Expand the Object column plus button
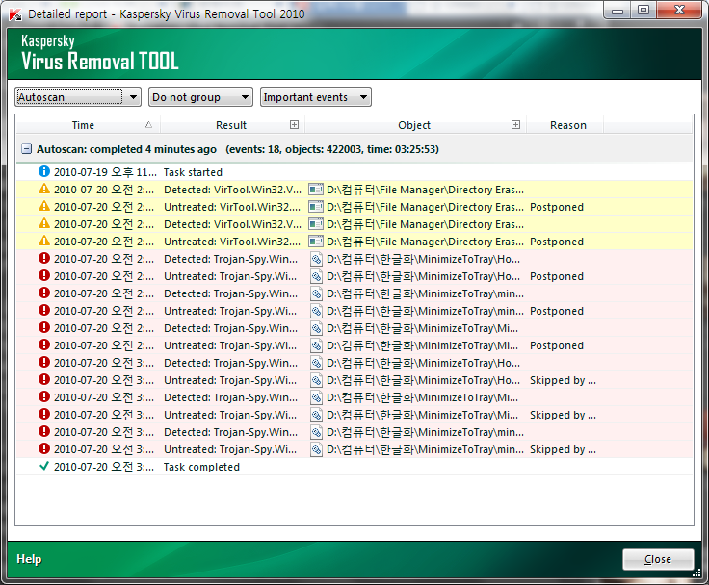This screenshot has height=585, width=709. (x=515, y=125)
